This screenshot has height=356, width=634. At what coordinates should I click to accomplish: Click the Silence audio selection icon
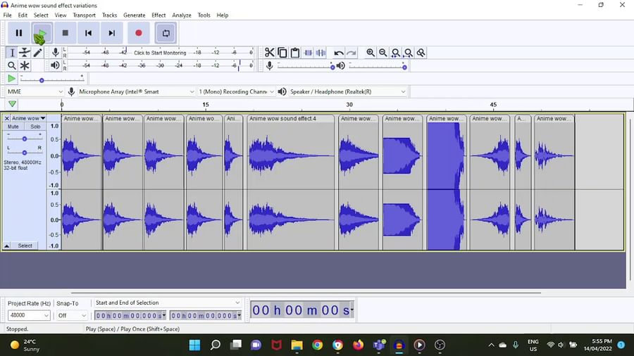click(321, 53)
